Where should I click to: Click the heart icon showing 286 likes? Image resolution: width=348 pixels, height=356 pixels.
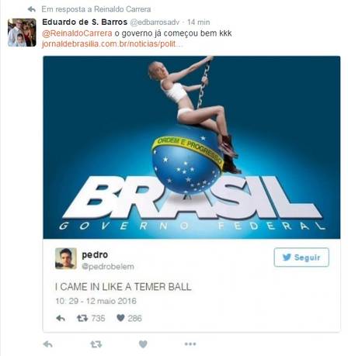120,318
